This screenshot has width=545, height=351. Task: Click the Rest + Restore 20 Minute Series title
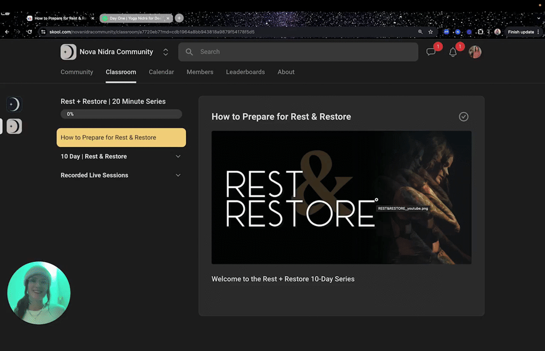(x=113, y=102)
